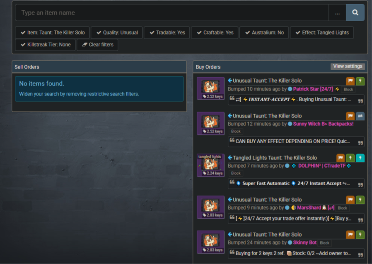Screen dimensions: 372x264
Task: Block user DOLPHIN³ | CTradeTF
Action: coord(236,173)
